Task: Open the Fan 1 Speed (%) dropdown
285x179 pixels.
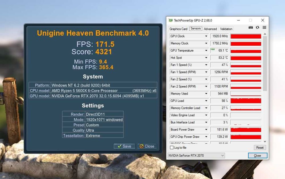Action: (x=206, y=65)
